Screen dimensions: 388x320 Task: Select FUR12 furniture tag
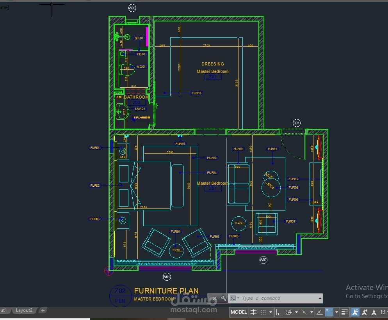click(x=238, y=149)
